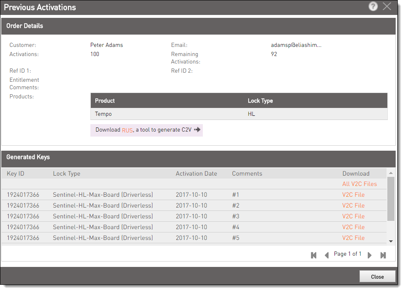Click the Product column header

(105, 101)
